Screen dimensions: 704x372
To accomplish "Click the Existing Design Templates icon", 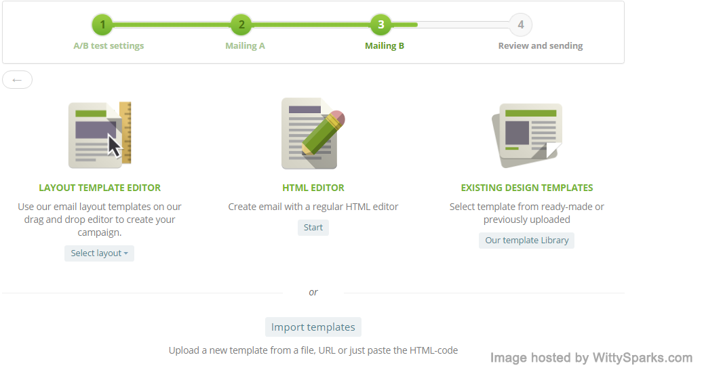I will pyautogui.click(x=527, y=135).
